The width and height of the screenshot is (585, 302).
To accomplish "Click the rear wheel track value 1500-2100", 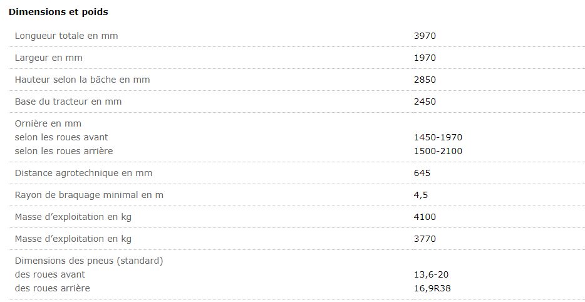I will 438,151.
